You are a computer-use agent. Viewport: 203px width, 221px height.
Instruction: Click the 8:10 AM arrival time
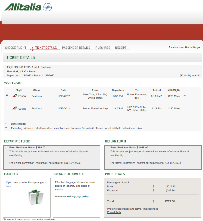pyautogui.click(x=156, y=96)
